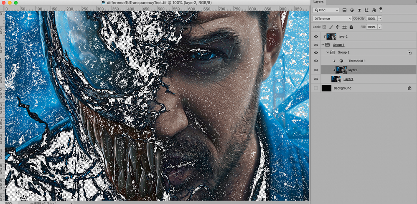Screen dimensions: 417x204
Task: Select the Group 1 layer name
Action: (x=338, y=45)
